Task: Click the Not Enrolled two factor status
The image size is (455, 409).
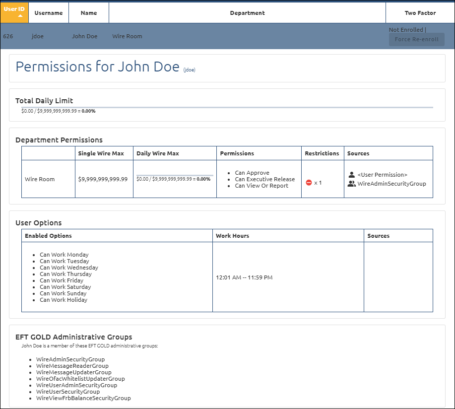Action: 405,30
